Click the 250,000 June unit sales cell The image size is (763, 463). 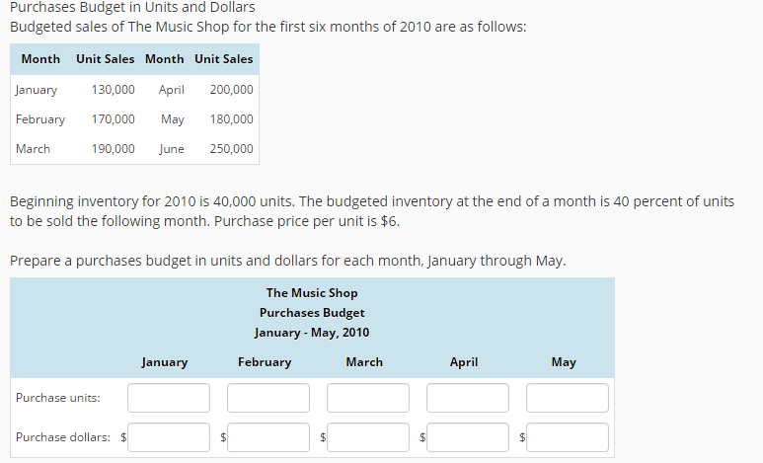tap(231, 149)
